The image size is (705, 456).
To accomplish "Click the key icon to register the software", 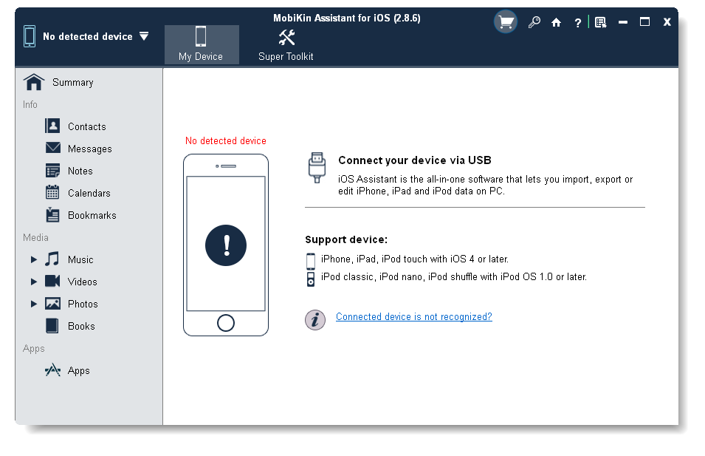I will pos(534,22).
